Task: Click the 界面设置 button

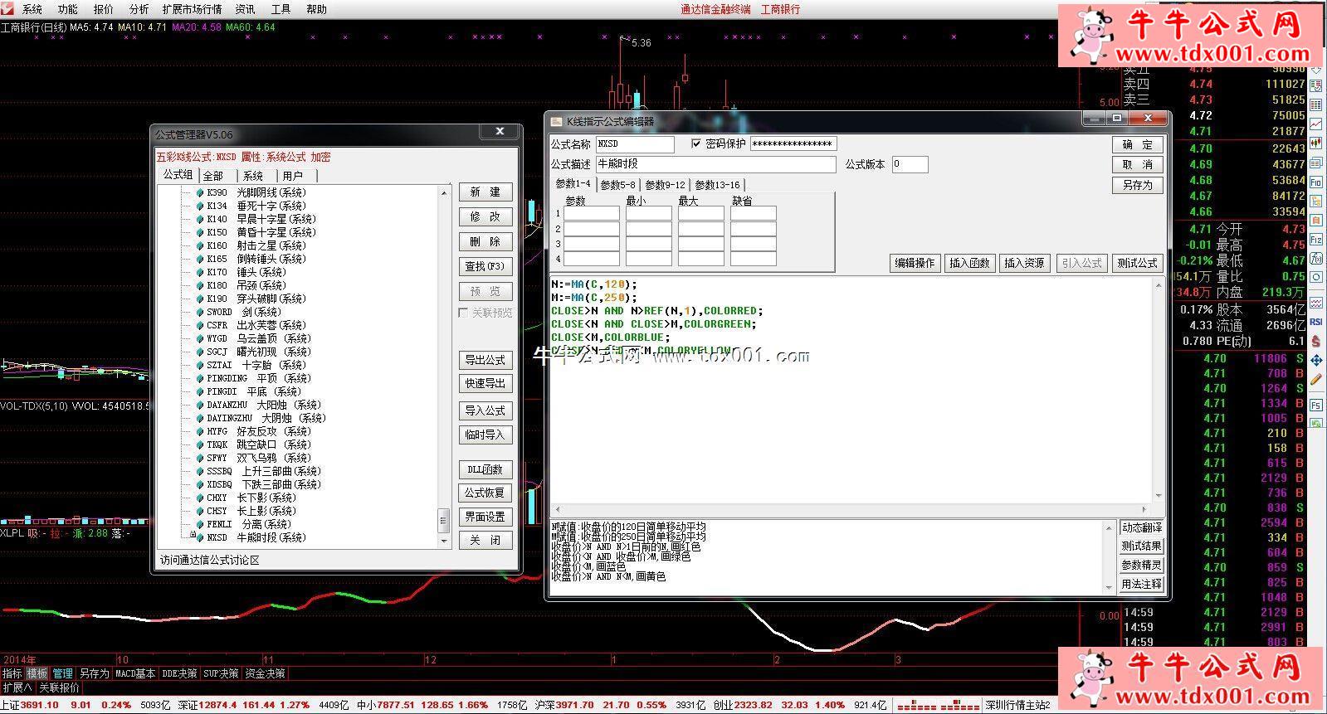Action: coord(485,517)
